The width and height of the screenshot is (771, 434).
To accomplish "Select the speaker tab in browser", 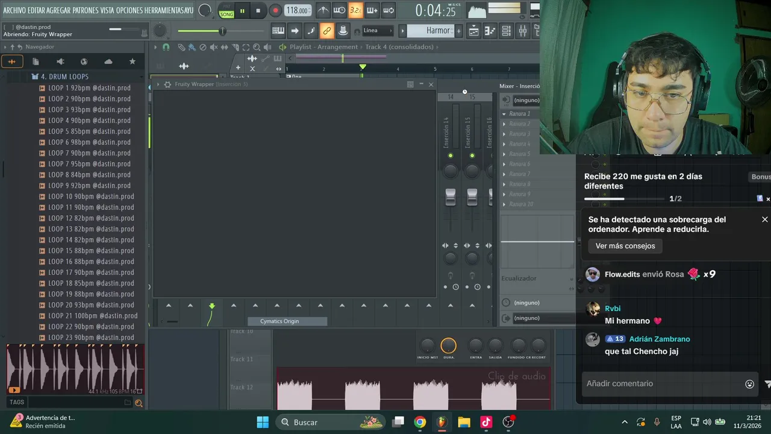I will (x=60, y=61).
